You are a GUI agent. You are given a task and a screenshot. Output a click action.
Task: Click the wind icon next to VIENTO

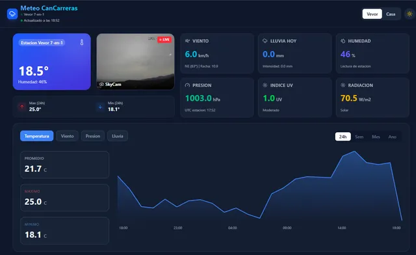pyautogui.click(x=187, y=41)
